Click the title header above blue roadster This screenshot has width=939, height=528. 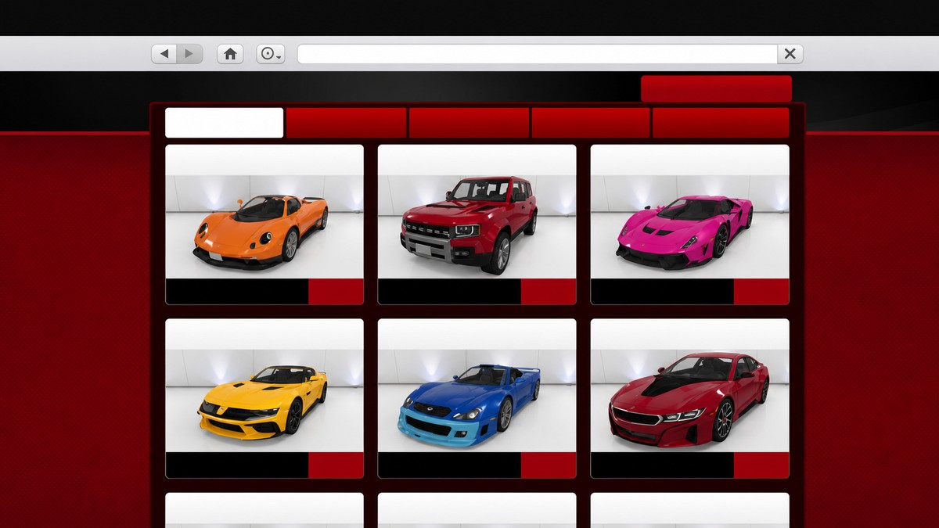click(x=477, y=334)
